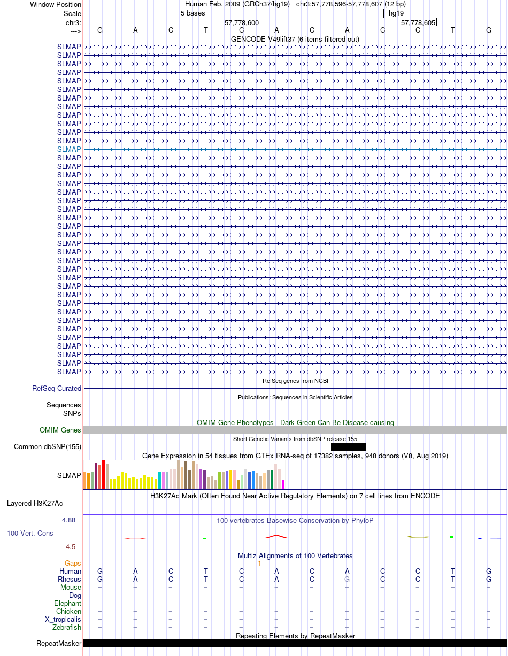Viewport: 508px width, 656px height.
Task: Click the 57,778,605 coordinate marker
Action: click(418, 22)
